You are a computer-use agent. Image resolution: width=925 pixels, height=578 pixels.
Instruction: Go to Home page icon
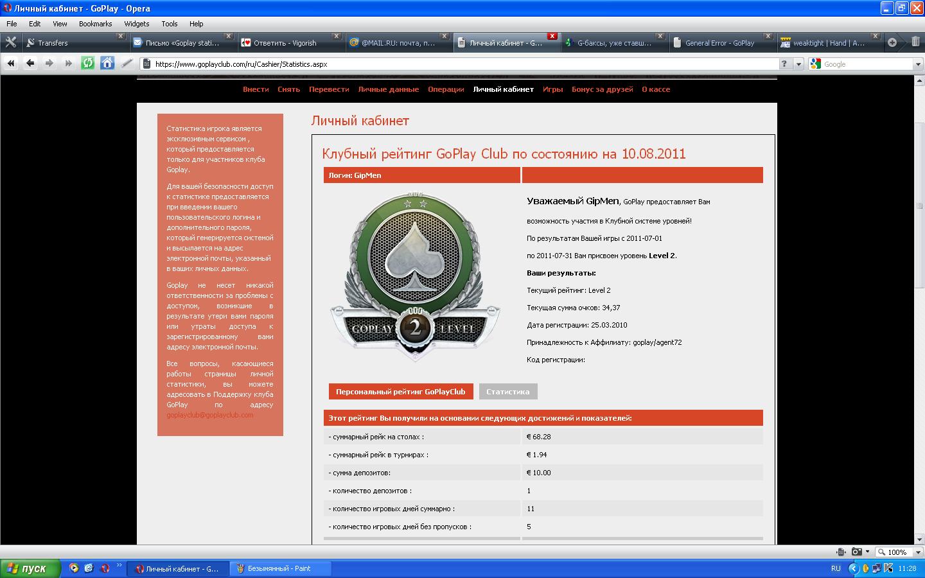pyautogui.click(x=107, y=63)
